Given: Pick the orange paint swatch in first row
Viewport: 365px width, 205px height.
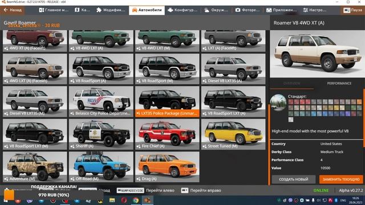Looking at the screenshot, I should click(x=359, y=102).
